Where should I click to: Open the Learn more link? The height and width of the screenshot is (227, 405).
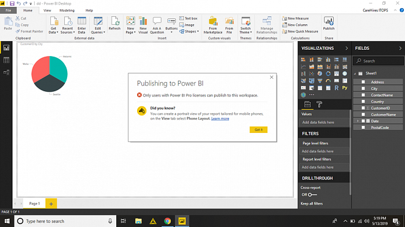220,118
